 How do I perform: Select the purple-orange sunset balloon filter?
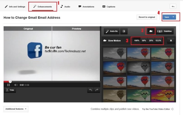coord(163,96)
